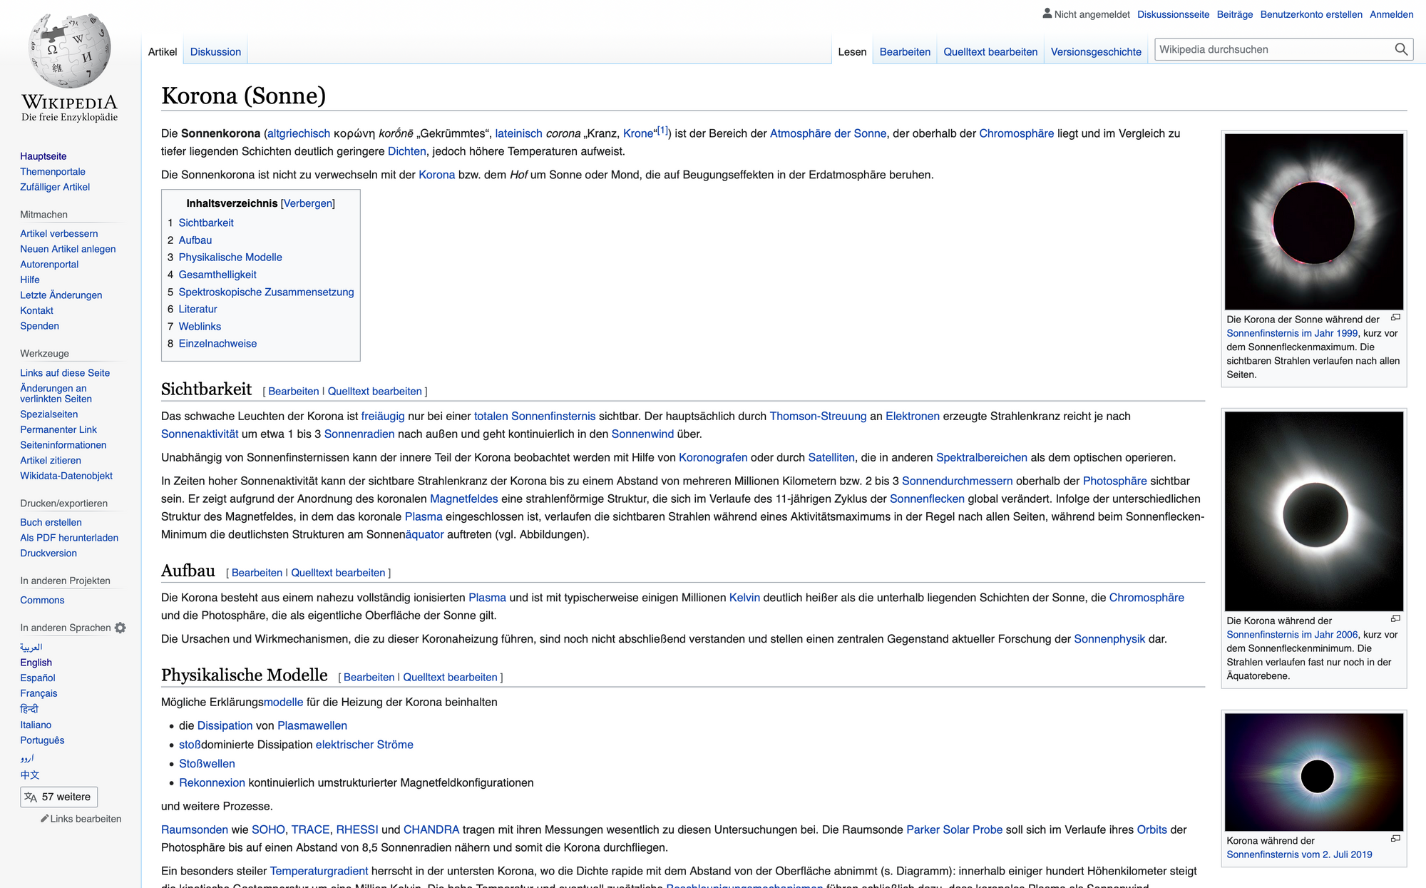Viewport: 1426px width, 888px height.
Task: Open Sonnenphysik link
Action: [x=1109, y=639]
